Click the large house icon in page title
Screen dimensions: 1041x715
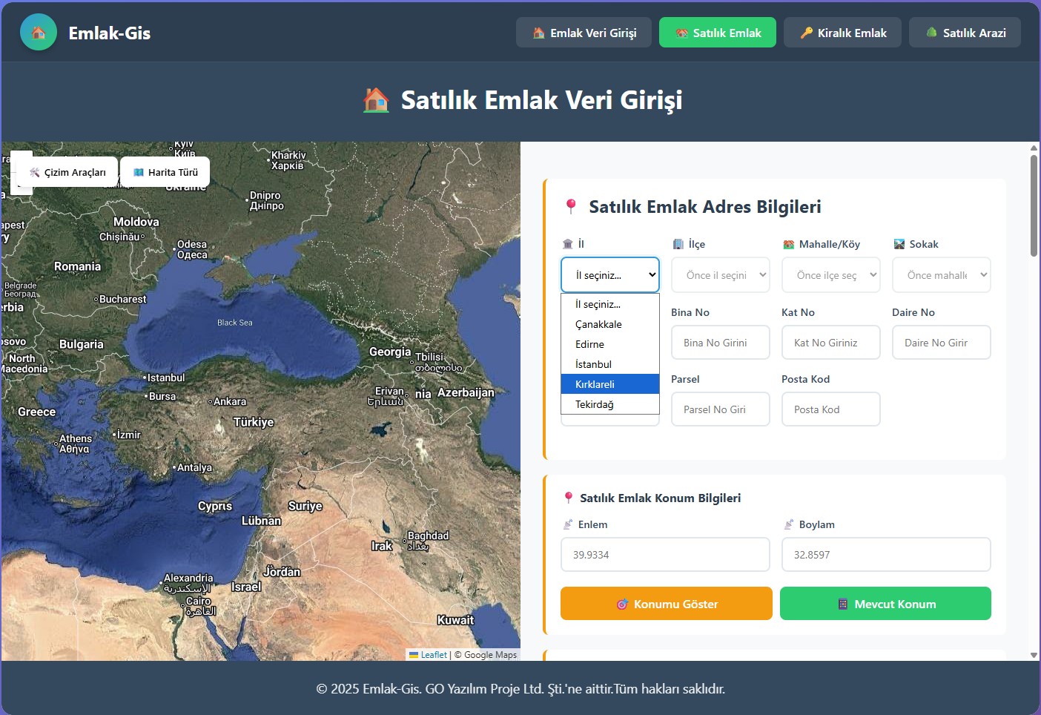pyautogui.click(x=377, y=100)
